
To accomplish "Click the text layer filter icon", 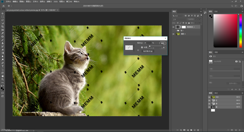I will point(192,15).
